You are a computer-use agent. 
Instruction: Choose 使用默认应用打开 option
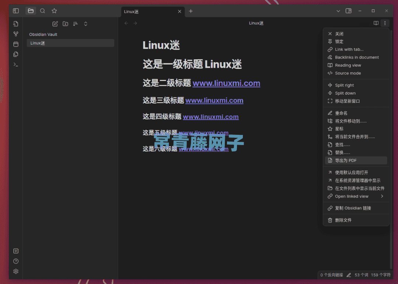(356, 173)
